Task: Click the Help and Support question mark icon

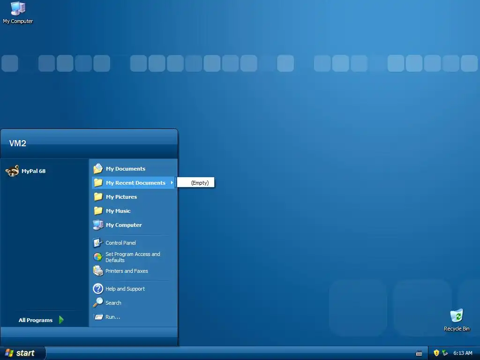Action: [x=98, y=289]
